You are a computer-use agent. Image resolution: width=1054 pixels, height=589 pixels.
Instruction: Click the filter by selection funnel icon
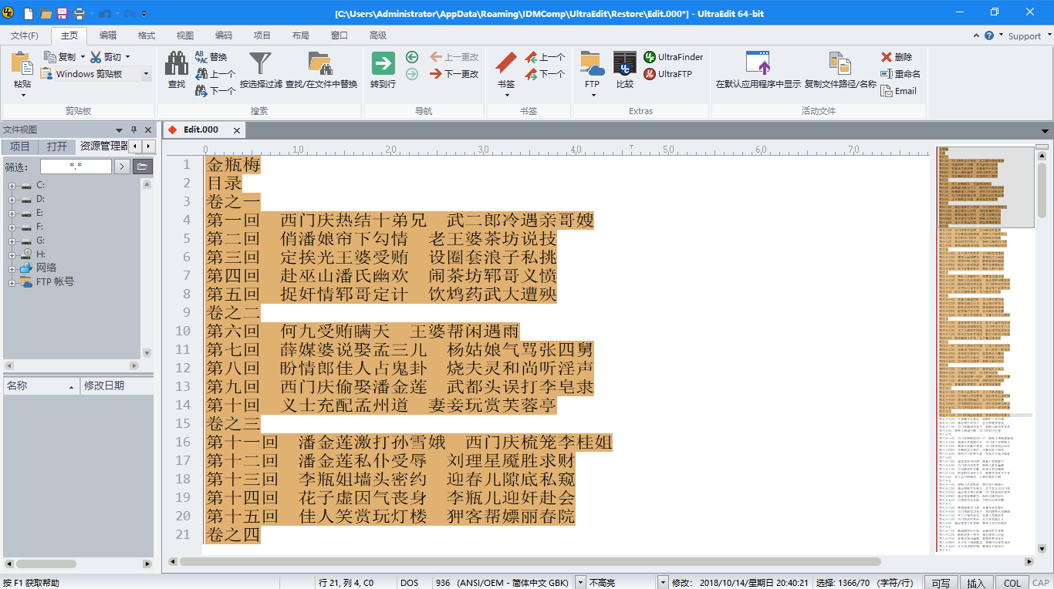tap(260, 65)
